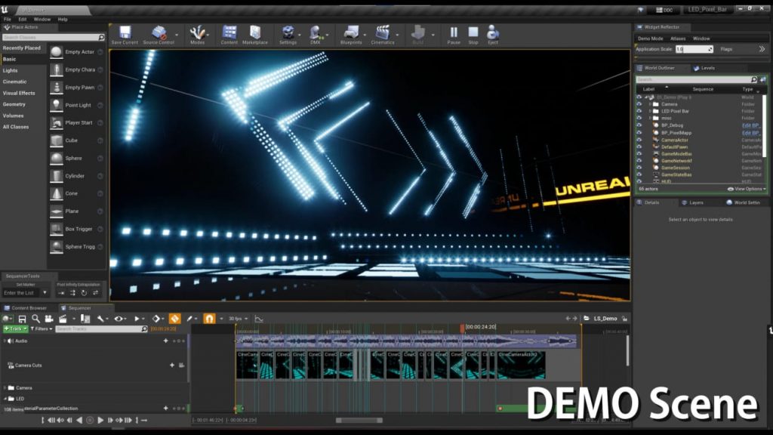The height and width of the screenshot is (435, 773).
Task: Select the Volumes category
Action: (14, 116)
